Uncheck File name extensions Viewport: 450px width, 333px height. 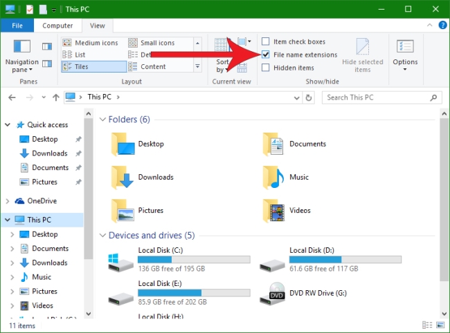point(265,55)
